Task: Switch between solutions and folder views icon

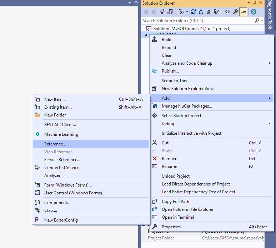Action: pyautogui.click(x=170, y=12)
